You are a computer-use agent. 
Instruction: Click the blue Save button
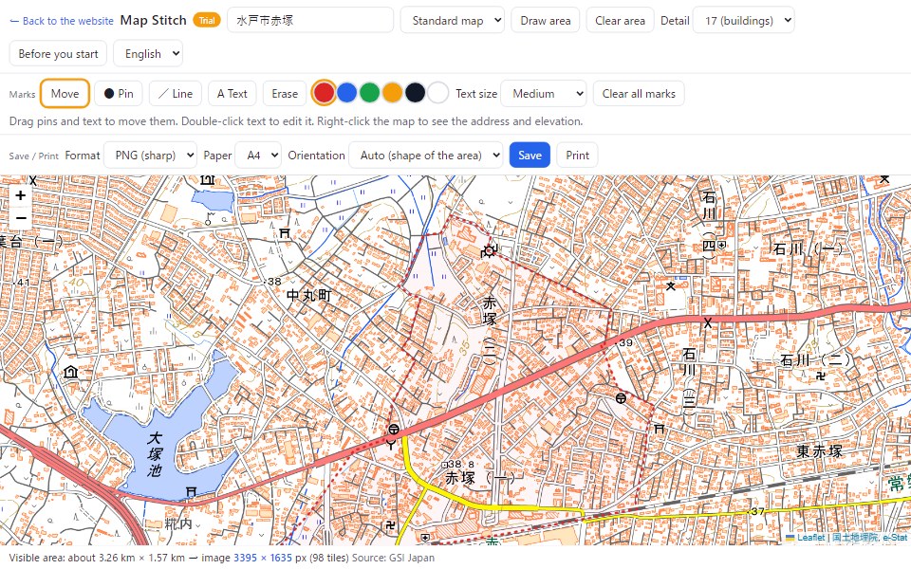click(x=530, y=155)
